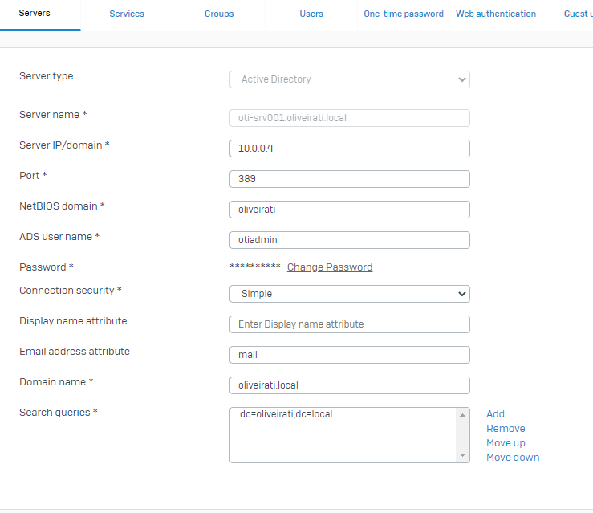Screen dimensions: 593x513
Task: Select the One-time password tab
Action: (x=404, y=14)
